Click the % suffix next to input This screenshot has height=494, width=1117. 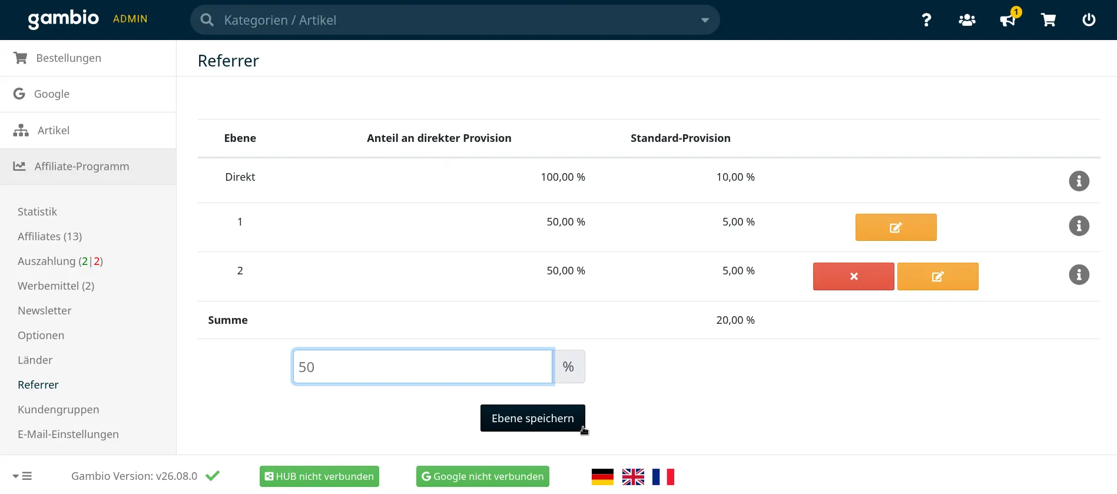coord(569,367)
